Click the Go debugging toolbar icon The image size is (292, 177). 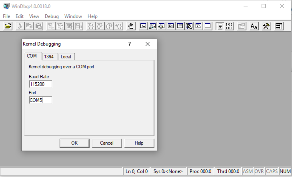click(x=51, y=26)
